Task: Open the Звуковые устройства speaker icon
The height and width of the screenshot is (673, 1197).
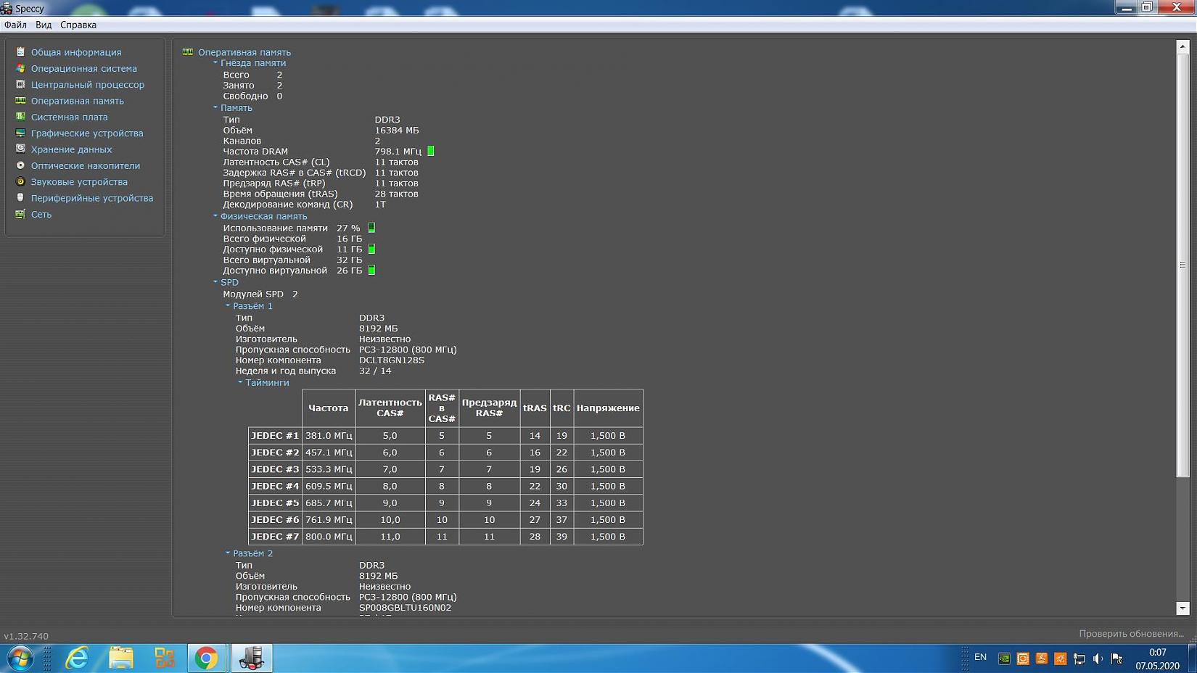Action: tap(20, 182)
